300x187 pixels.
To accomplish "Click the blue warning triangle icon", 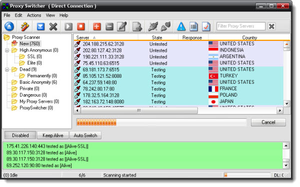I will (x=181, y=26).
